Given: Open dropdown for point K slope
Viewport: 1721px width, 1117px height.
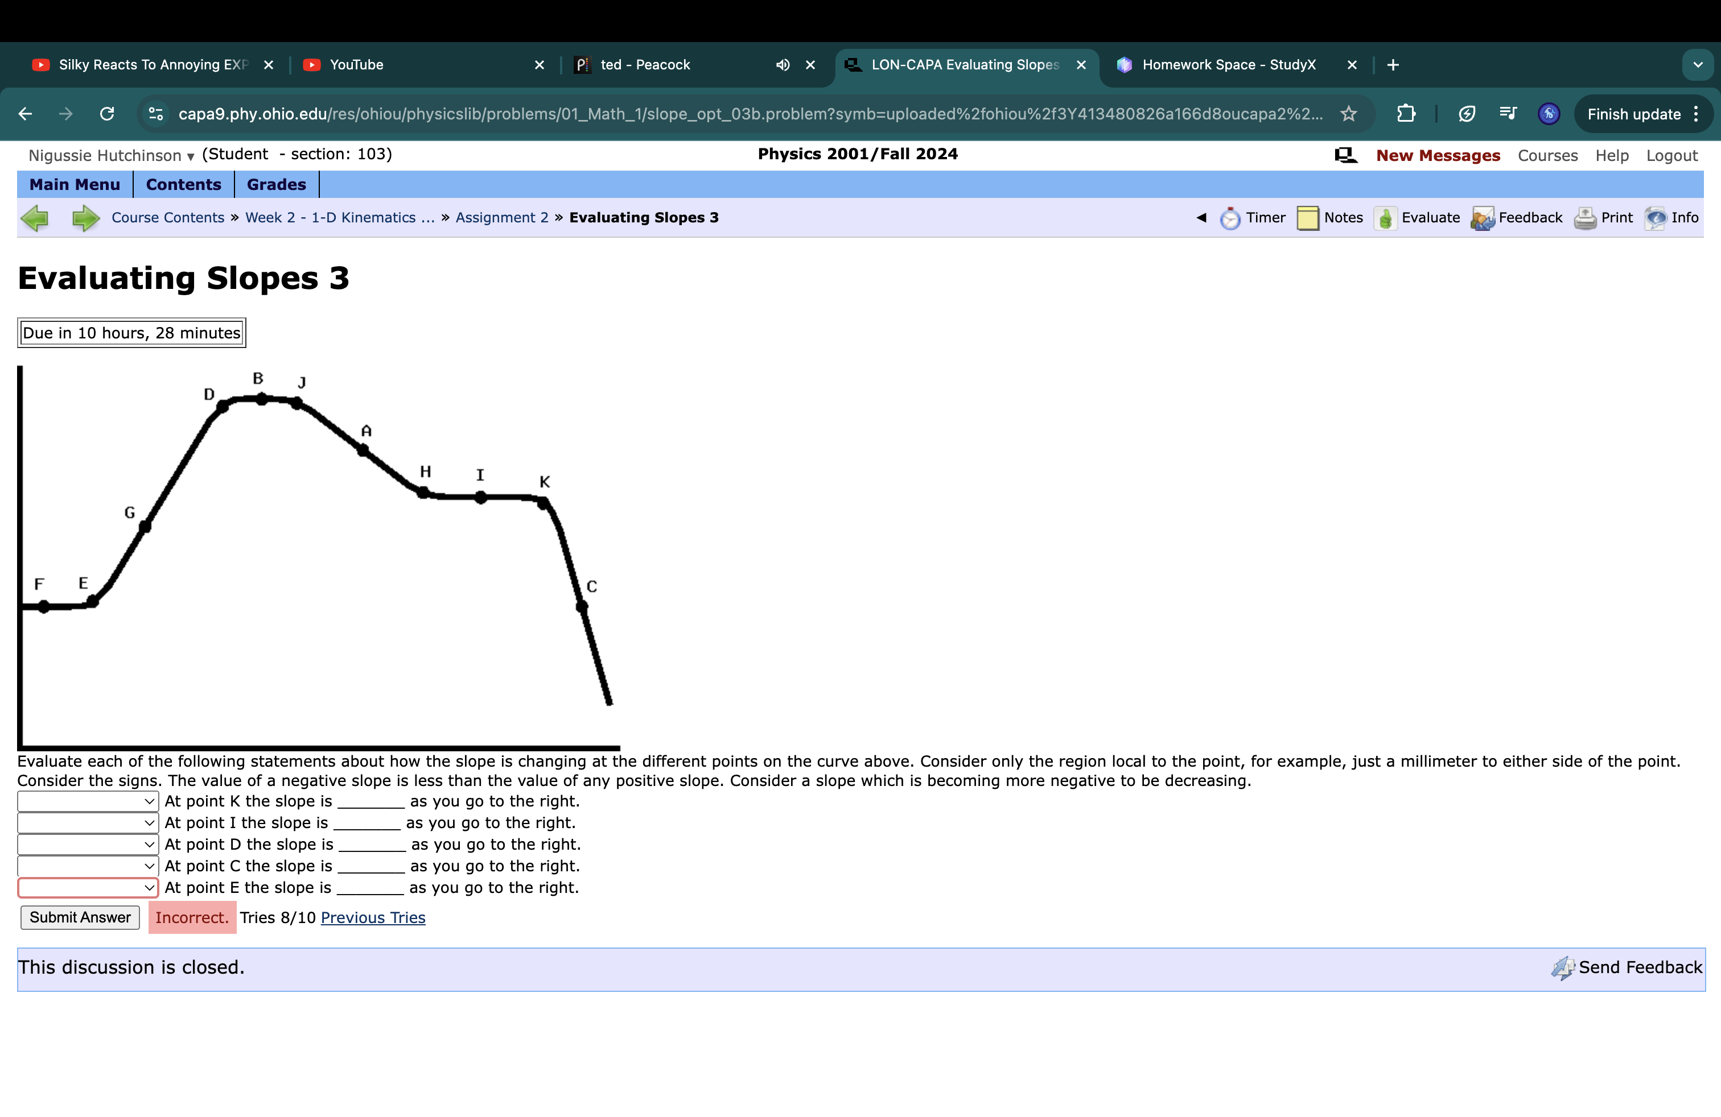Looking at the screenshot, I should tap(88, 801).
